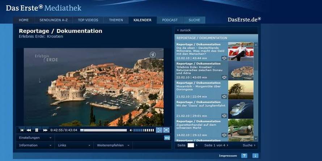Skip to the start of the video
This screenshot has width=322, height=161.
click(x=22, y=130)
